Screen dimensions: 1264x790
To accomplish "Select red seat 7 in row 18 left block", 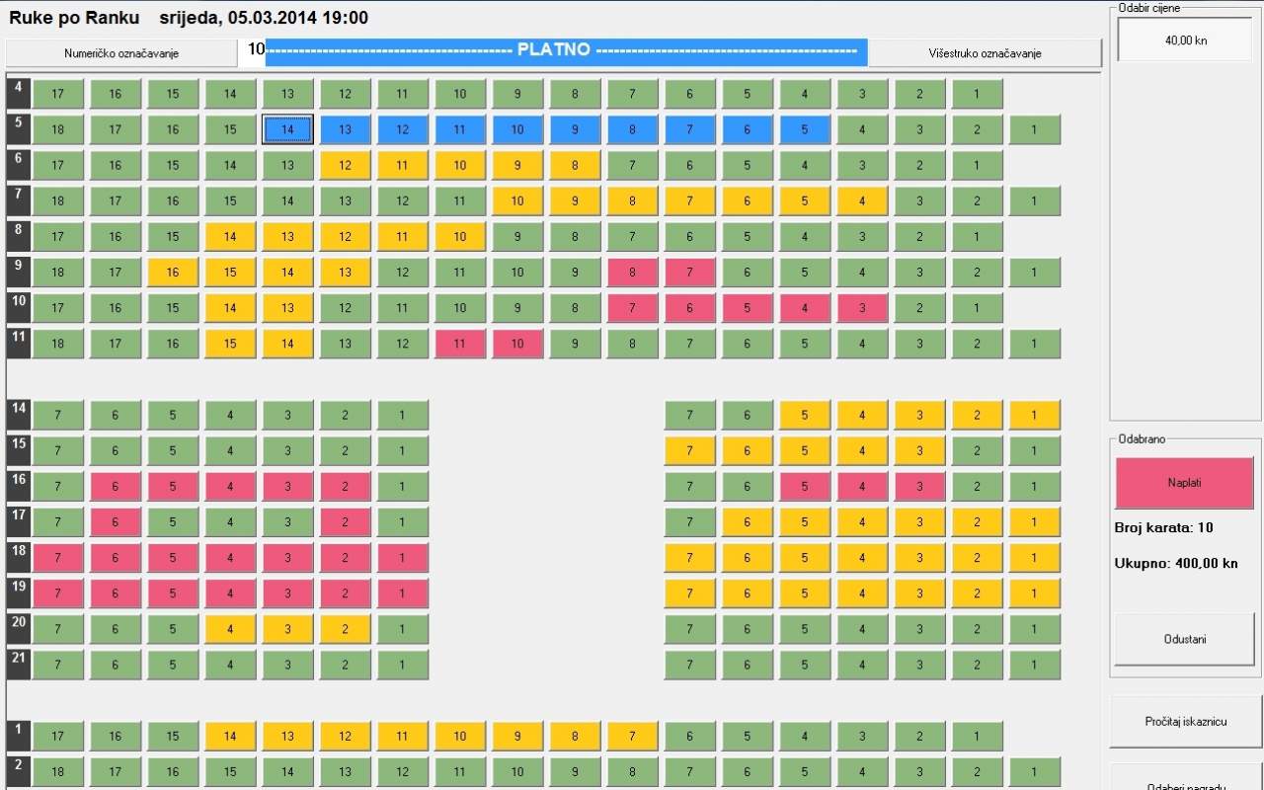I will (58, 558).
